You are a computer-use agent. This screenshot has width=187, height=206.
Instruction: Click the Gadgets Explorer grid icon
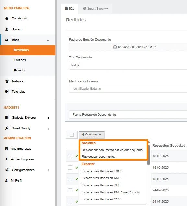[7, 117]
